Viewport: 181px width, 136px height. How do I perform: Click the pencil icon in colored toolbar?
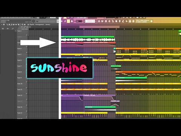(65, 21)
